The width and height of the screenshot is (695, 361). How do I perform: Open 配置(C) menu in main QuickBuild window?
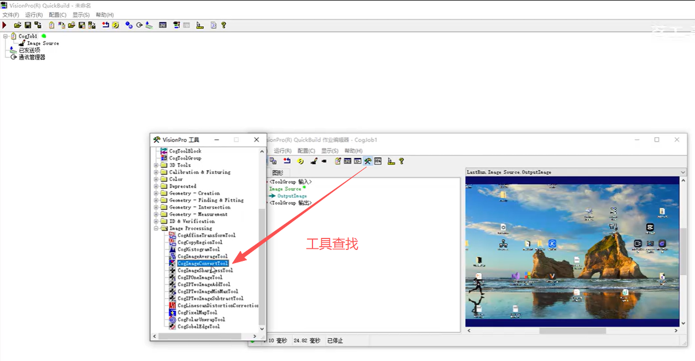57,15
